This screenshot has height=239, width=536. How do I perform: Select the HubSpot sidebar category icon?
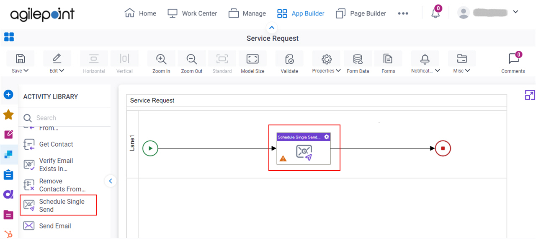click(8, 234)
